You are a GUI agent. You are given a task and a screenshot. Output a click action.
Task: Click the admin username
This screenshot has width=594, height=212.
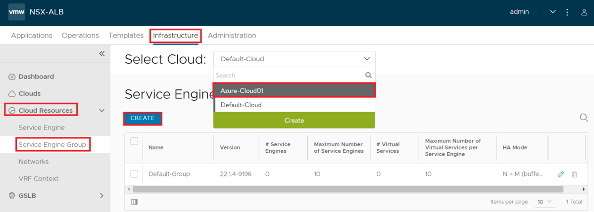coord(519,12)
